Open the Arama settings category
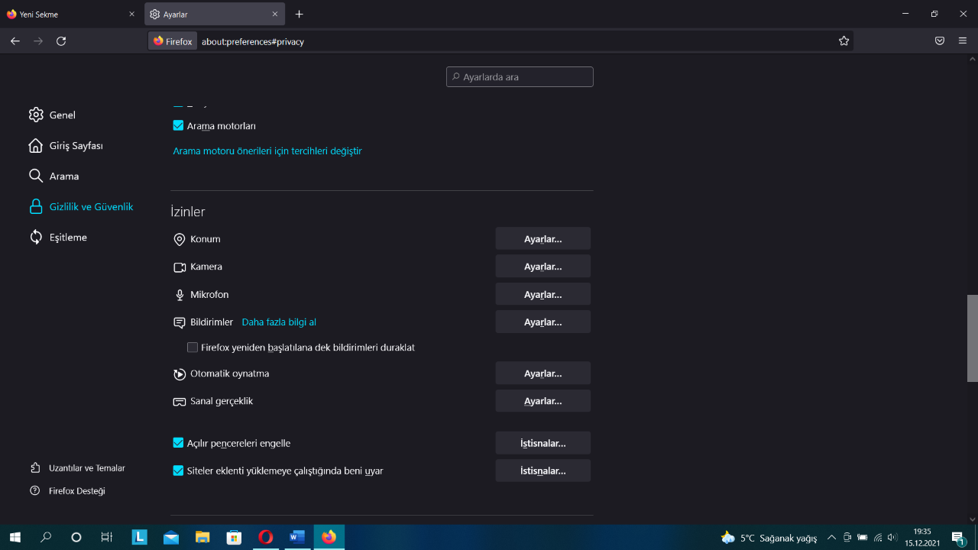Image resolution: width=978 pixels, height=550 pixels. point(53,176)
